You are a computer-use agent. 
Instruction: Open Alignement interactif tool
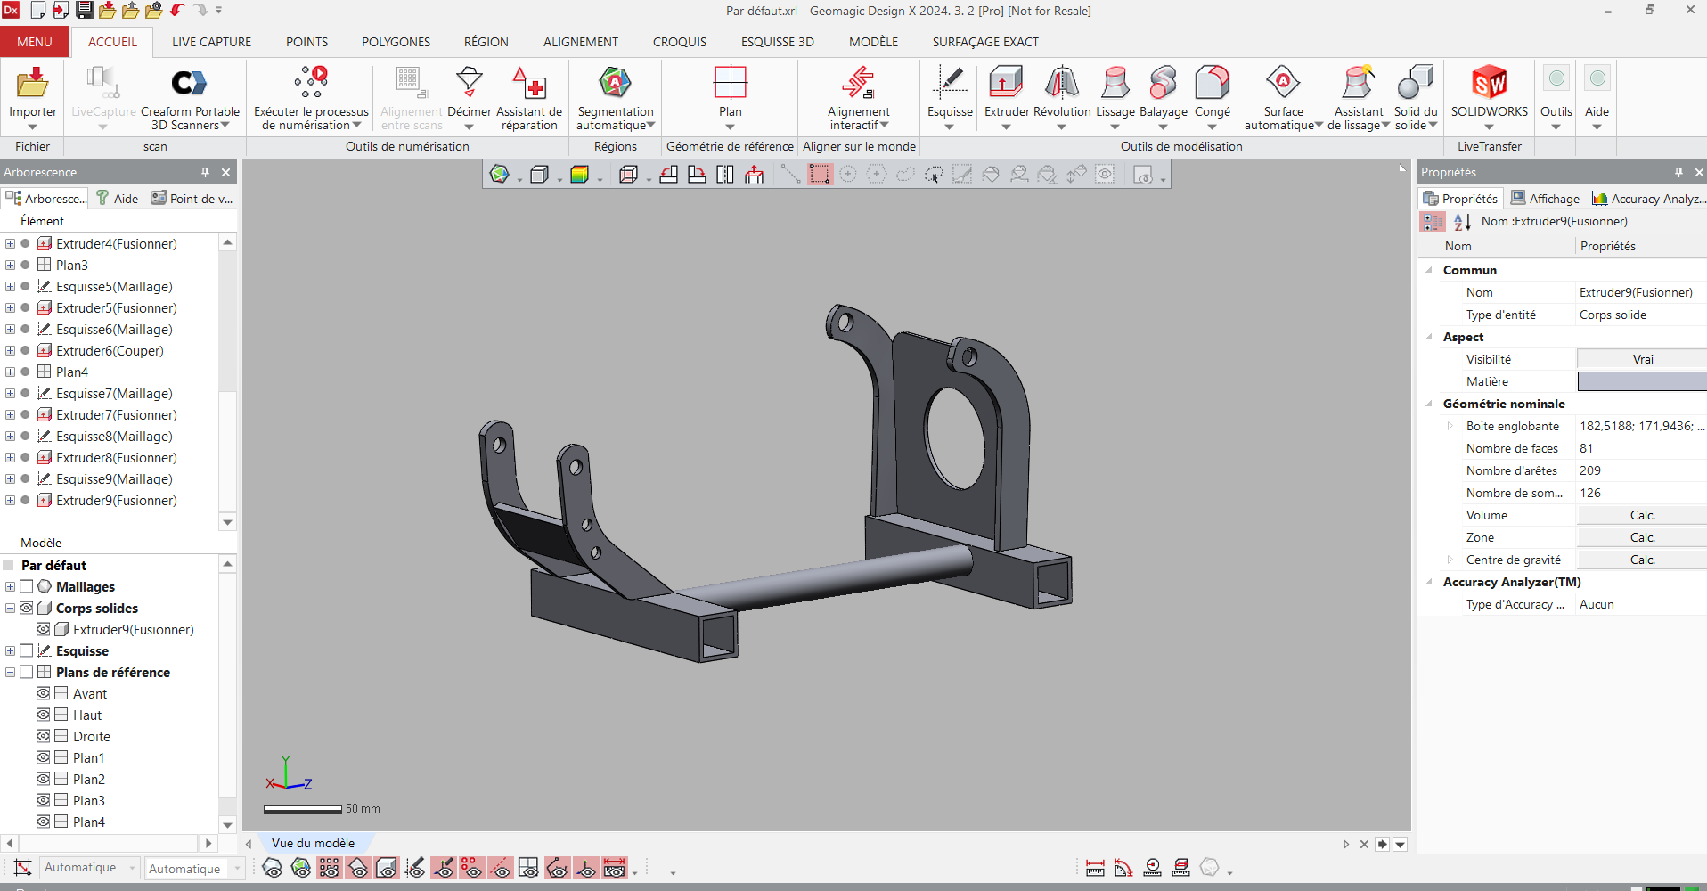click(x=858, y=83)
